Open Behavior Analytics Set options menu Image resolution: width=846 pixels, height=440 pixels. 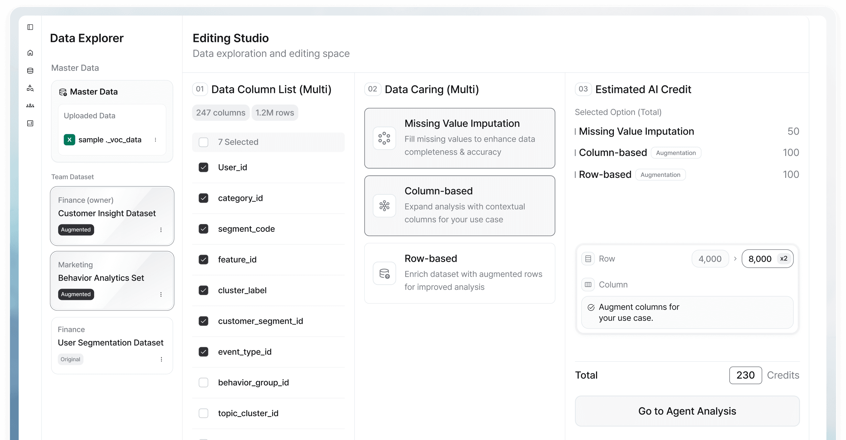coord(161,294)
